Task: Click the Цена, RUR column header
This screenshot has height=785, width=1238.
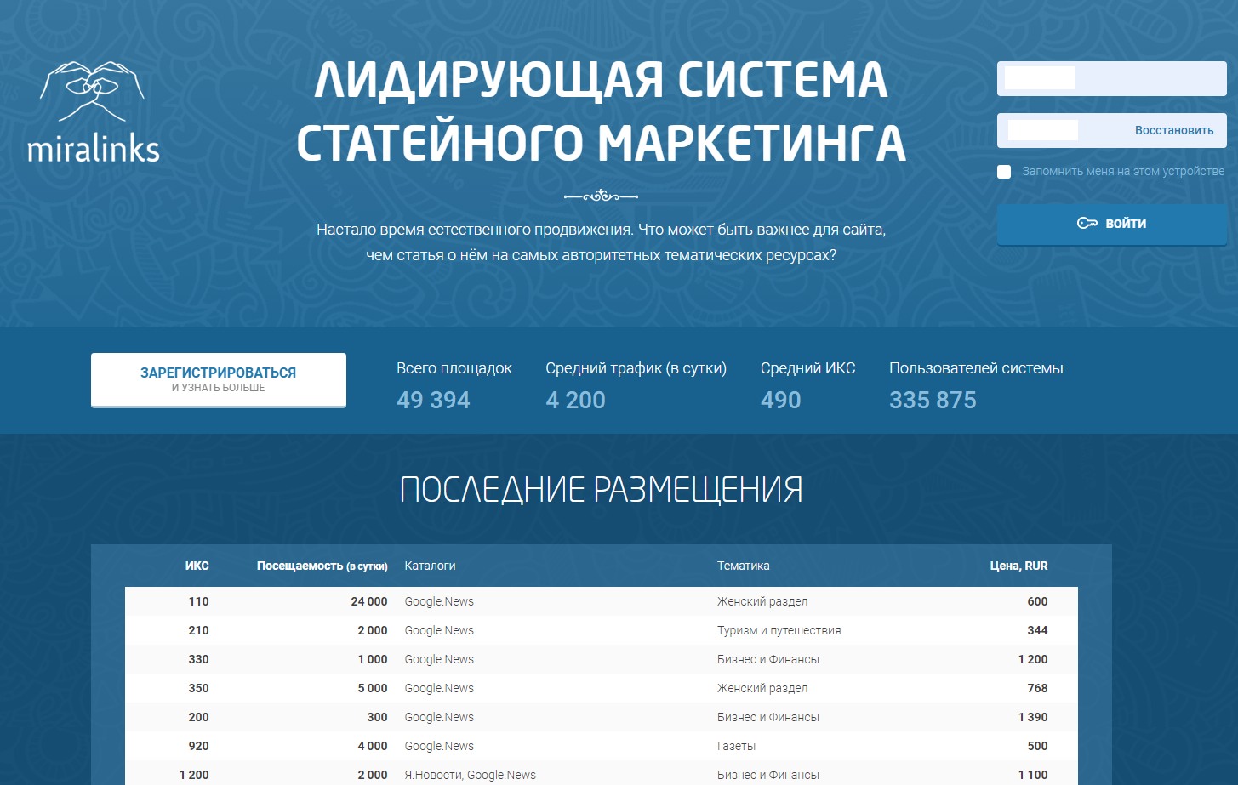Action: (1018, 566)
